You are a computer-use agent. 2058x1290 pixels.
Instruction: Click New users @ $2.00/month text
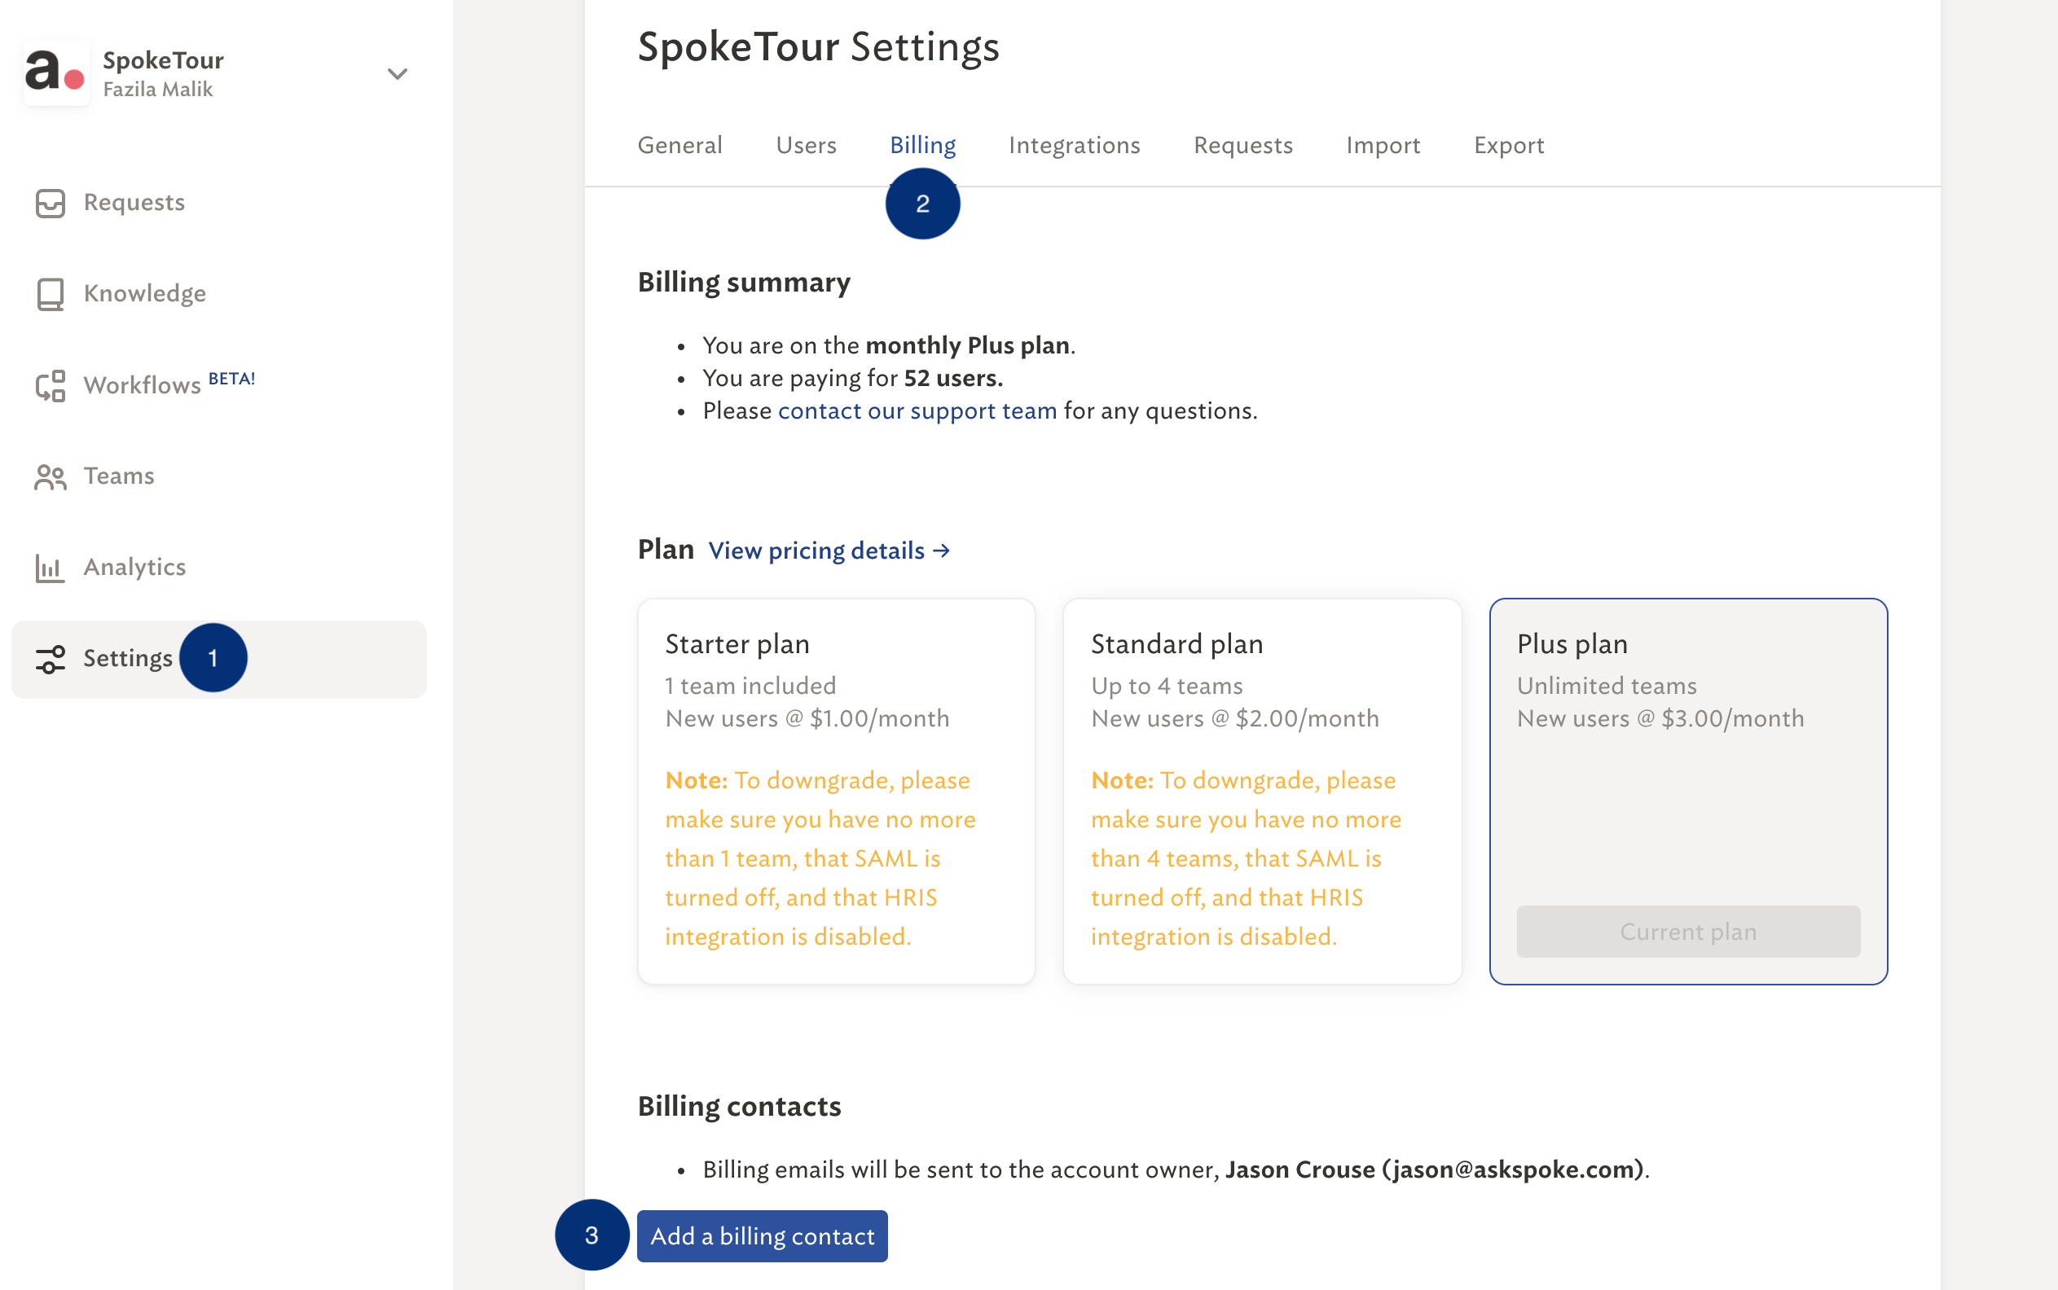(1234, 718)
